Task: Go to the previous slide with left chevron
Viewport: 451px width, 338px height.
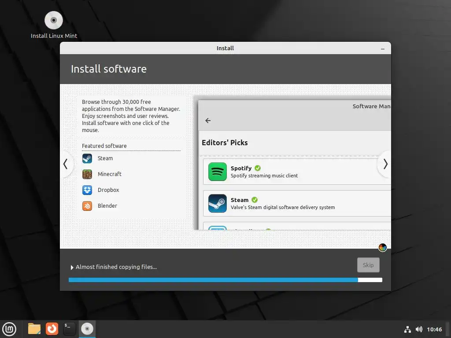Action: pos(66,164)
